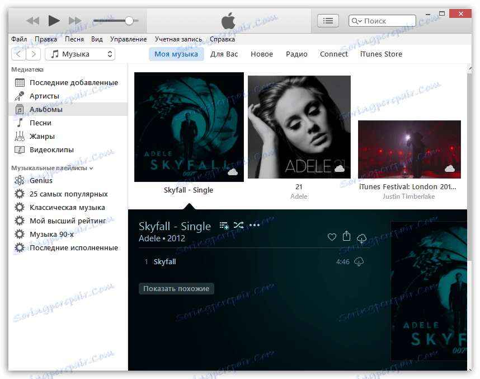Image resolution: width=480 pixels, height=379 pixels.
Task: Click the Justin Timberlake artist name
Action: (x=409, y=196)
